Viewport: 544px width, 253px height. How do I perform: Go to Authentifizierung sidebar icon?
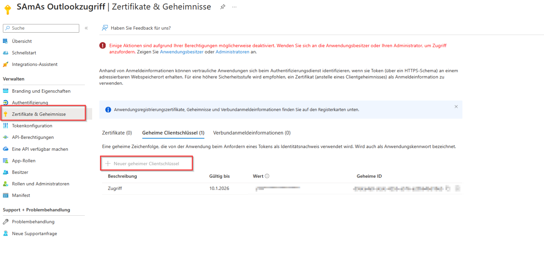5,103
